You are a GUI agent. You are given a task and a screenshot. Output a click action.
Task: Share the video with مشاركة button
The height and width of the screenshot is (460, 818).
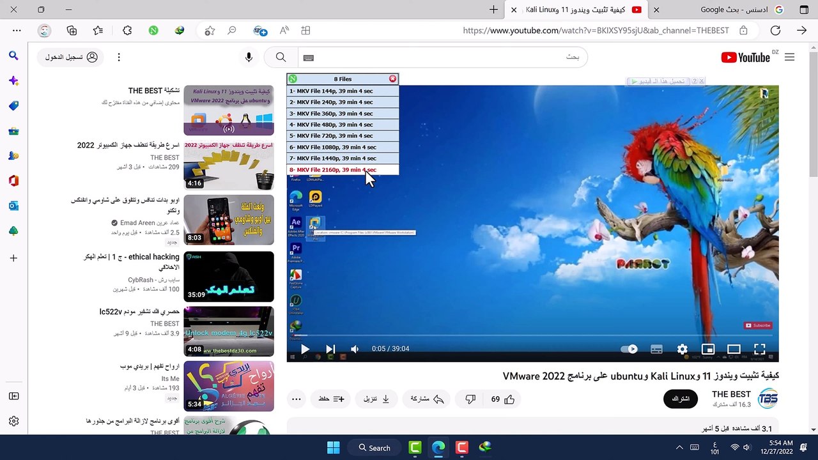(428, 399)
